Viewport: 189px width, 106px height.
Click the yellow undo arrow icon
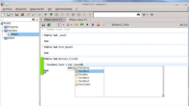click(x=76, y=25)
